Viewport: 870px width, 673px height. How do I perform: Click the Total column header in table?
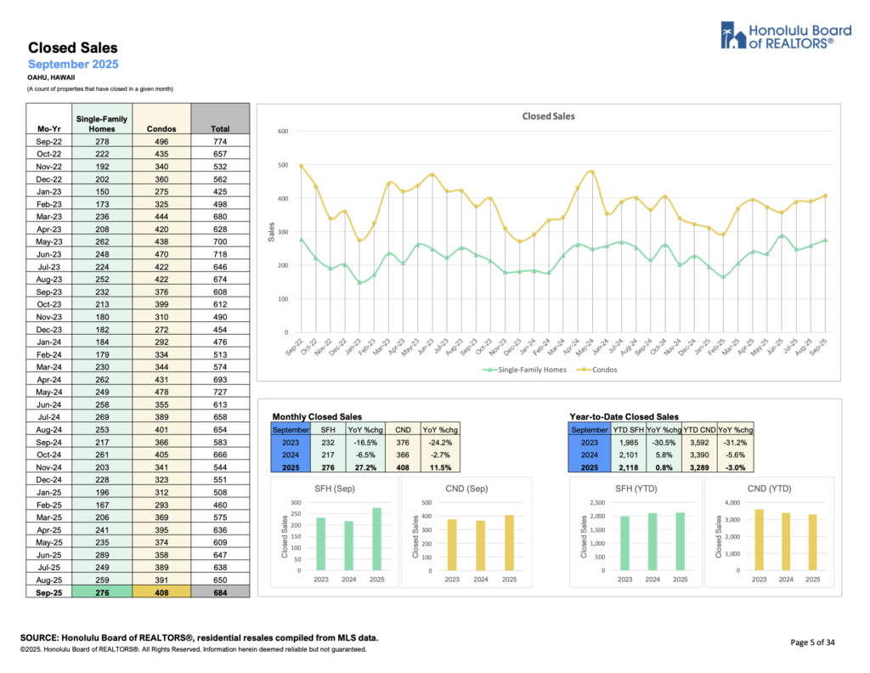(x=220, y=128)
